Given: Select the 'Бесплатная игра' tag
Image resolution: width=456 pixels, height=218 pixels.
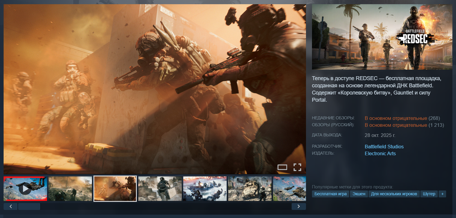Looking at the screenshot, I should click(x=331, y=194).
